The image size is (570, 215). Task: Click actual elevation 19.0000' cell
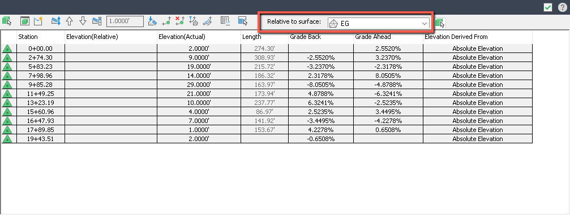(x=199, y=67)
